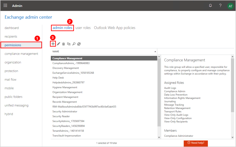
Task: Copy the selected role group
Action: [69, 44]
